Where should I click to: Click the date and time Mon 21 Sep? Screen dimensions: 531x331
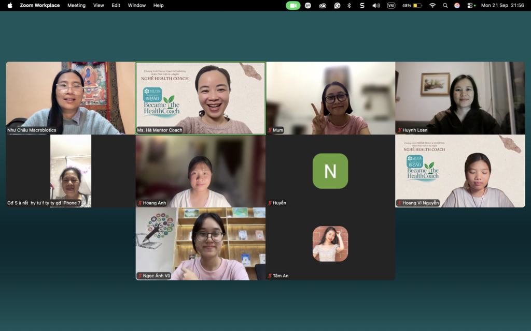coord(502,5)
